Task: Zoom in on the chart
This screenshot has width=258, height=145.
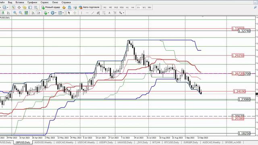Action: (x=15, y=13)
